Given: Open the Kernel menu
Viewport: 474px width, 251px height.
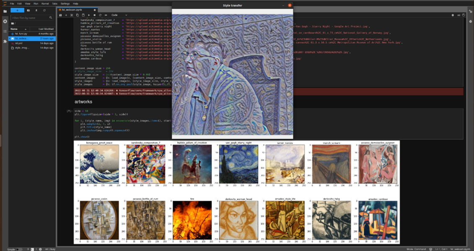Looking at the screenshot, I should tap(45, 4).
